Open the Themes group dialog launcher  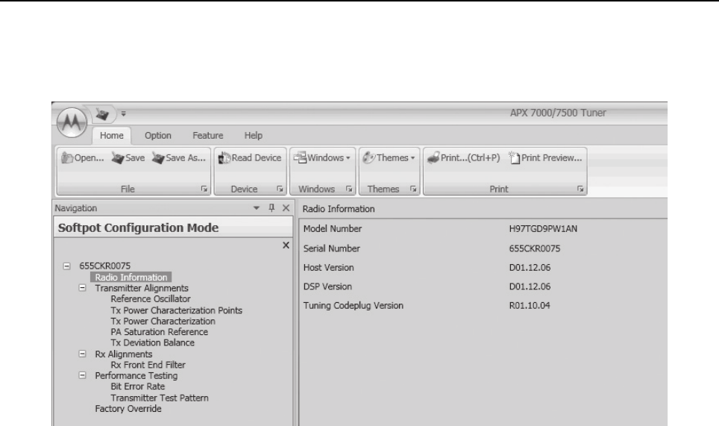pos(413,189)
